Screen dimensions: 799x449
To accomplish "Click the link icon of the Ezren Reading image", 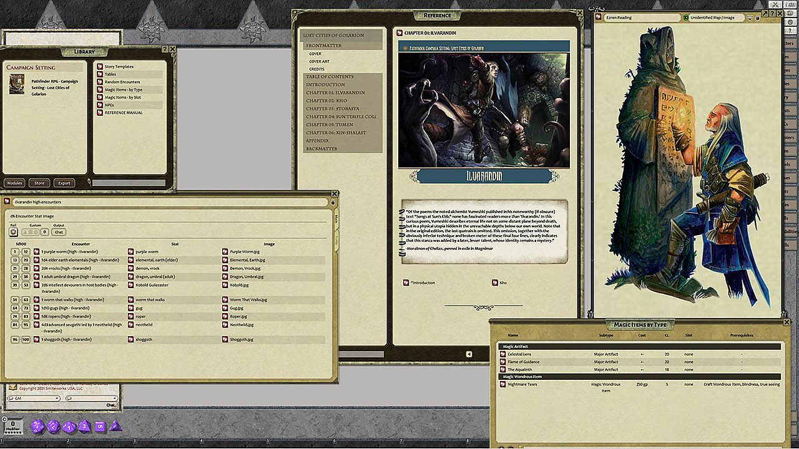I will pos(598,17).
